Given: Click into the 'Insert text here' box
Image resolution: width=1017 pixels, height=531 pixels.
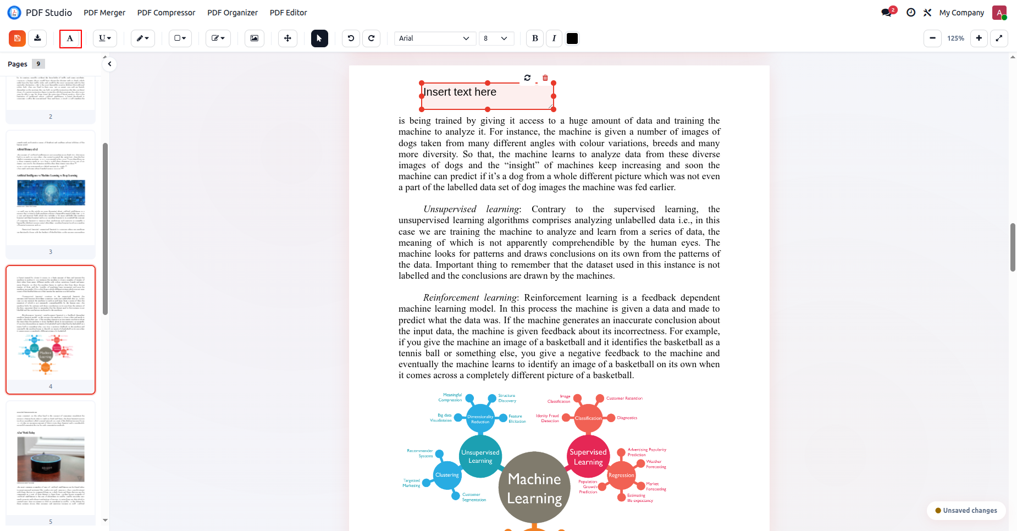Looking at the screenshot, I should point(487,96).
